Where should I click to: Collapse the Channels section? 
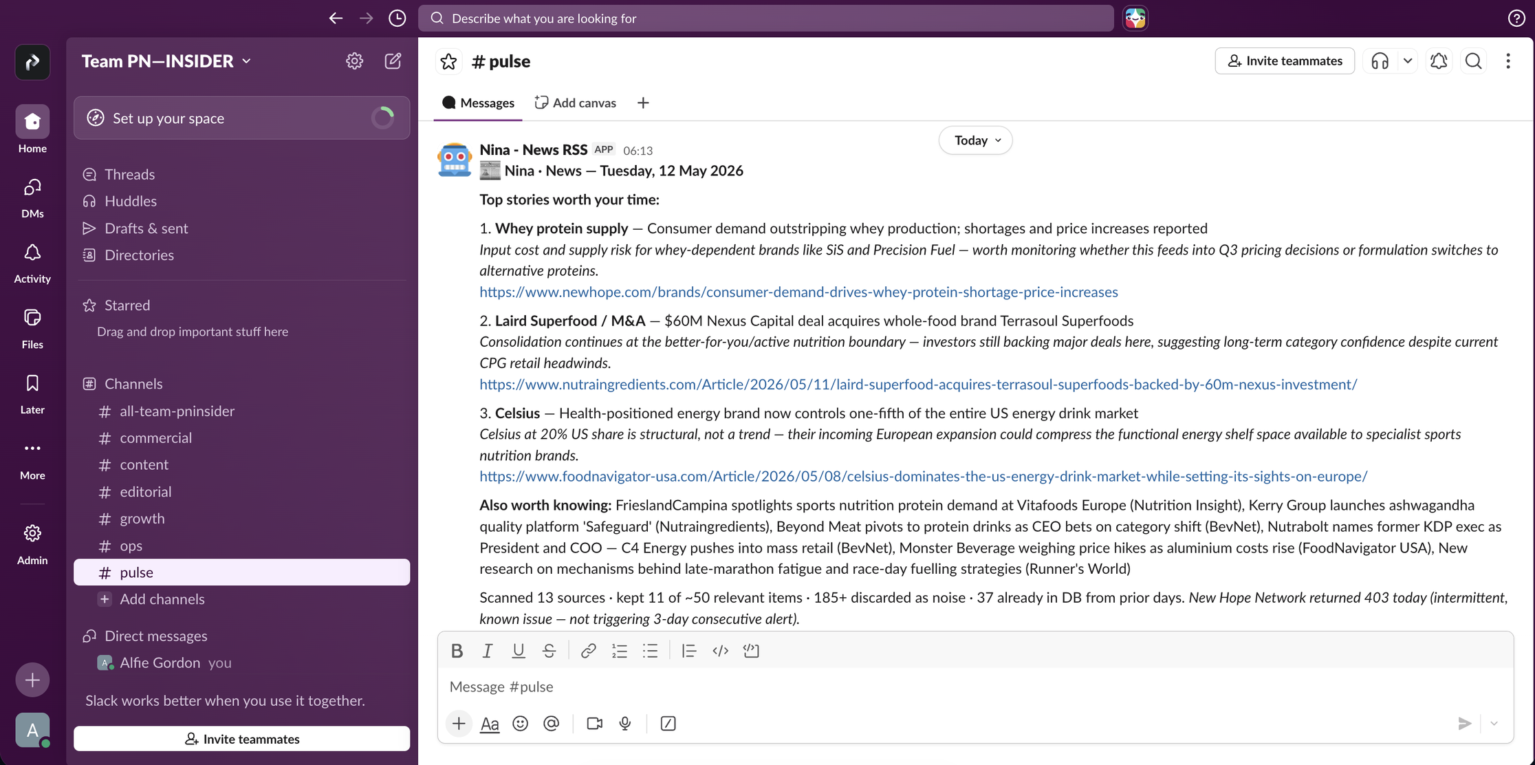133,384
